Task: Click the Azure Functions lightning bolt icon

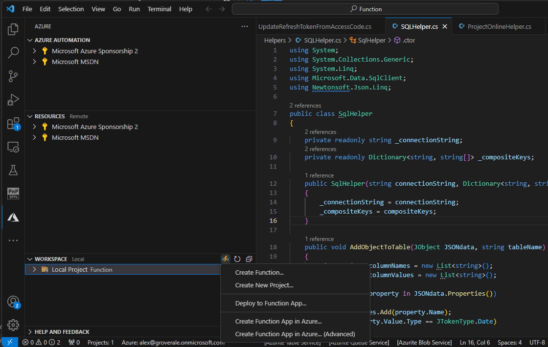Action: coord(226,259)
